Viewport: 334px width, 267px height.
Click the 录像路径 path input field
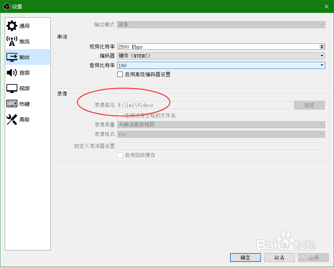click(x=204, y=105)
